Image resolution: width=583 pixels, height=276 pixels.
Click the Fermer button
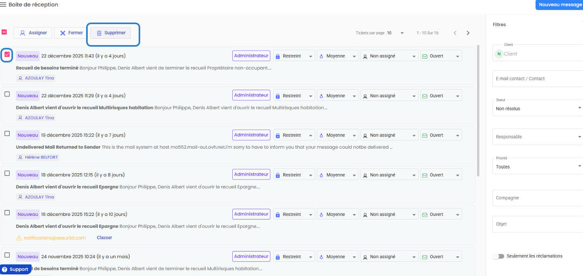71,33
